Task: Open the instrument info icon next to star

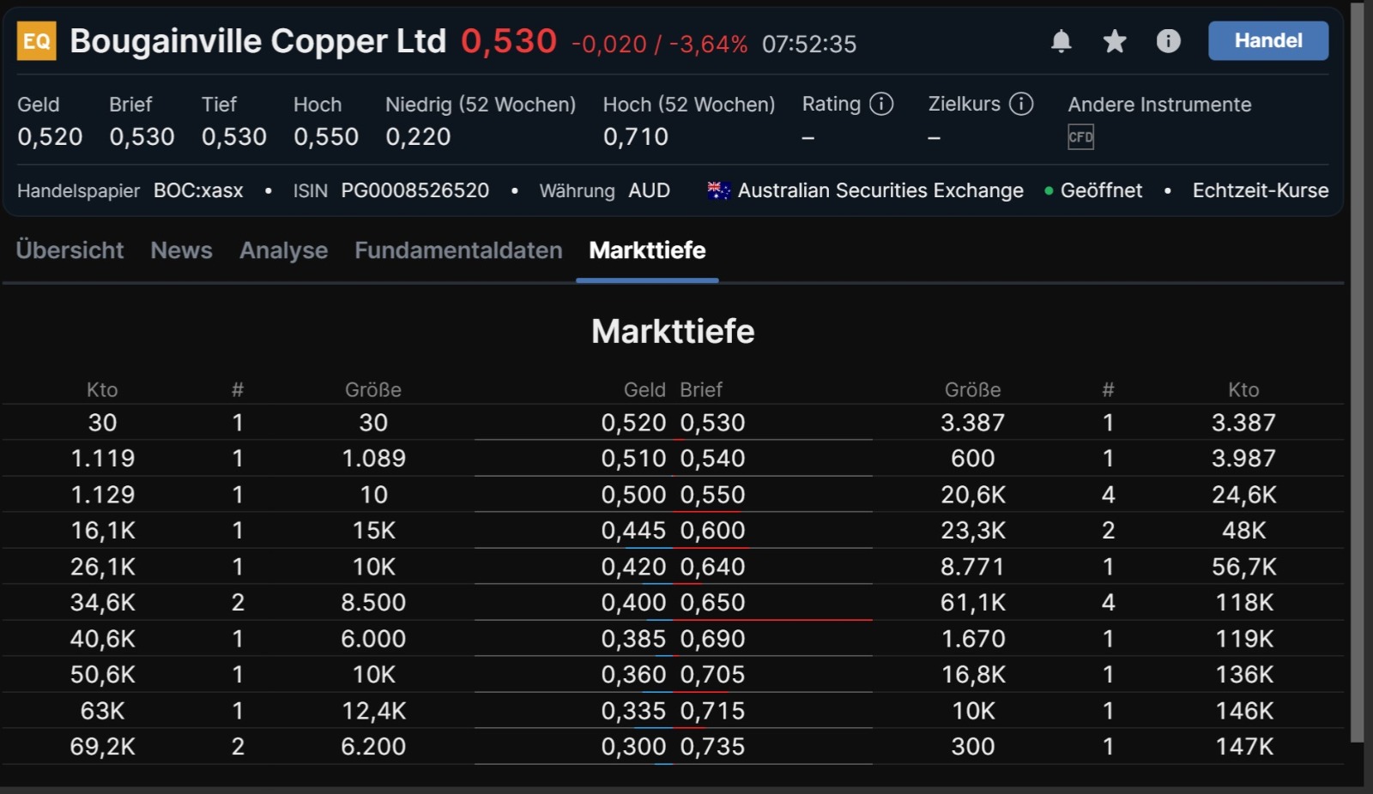Action: 1168,41
